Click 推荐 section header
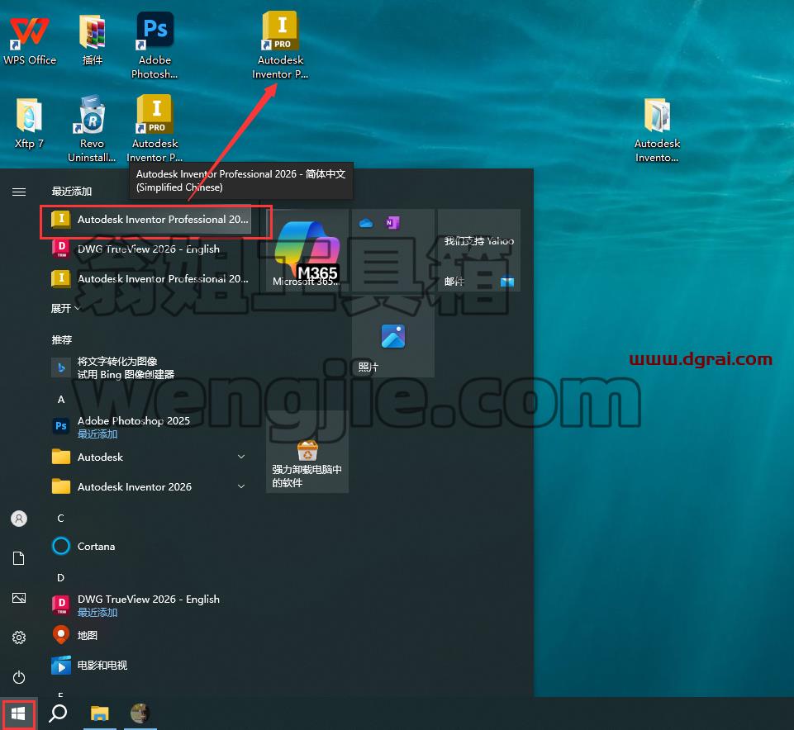Image resolution: width=794 pixels, height=730 pixels. 62,339
